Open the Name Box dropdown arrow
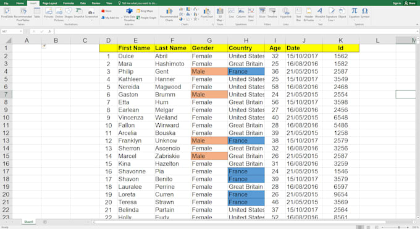Viewport: 420px width, 229px height. [21, 32]
